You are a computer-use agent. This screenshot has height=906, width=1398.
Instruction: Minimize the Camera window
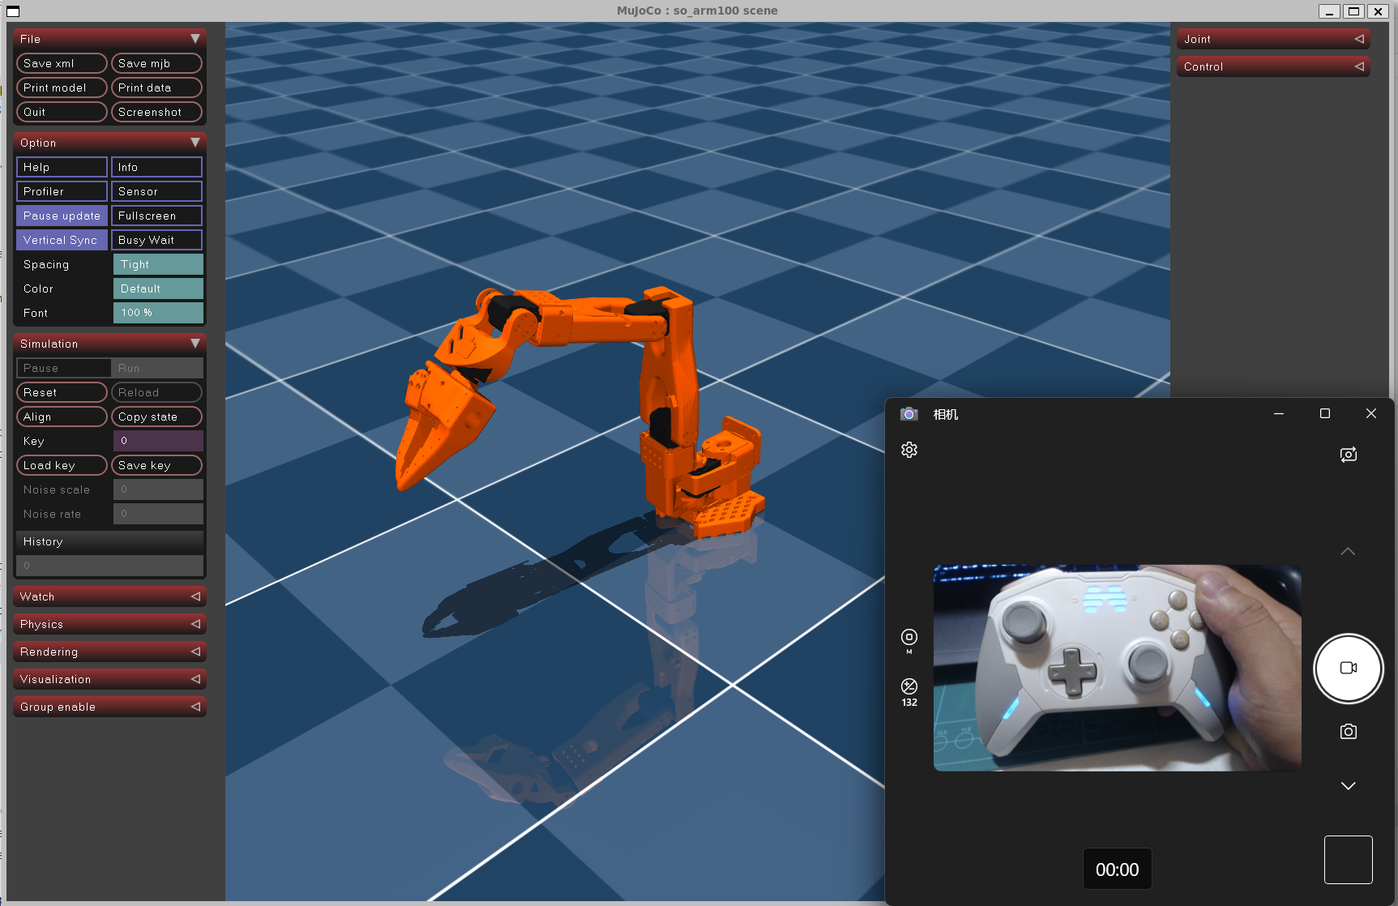coord(1279,413)
